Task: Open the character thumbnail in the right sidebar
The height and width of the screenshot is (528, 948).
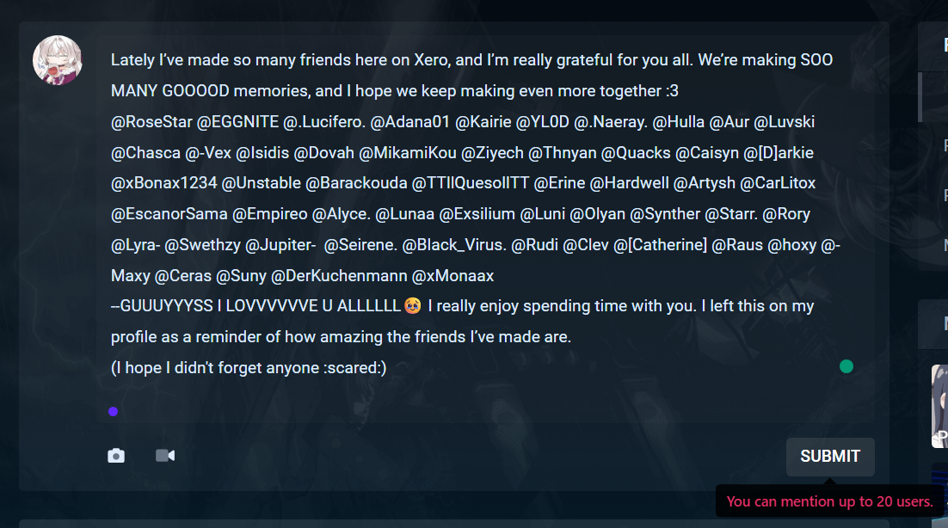Action: pos(939,406)
